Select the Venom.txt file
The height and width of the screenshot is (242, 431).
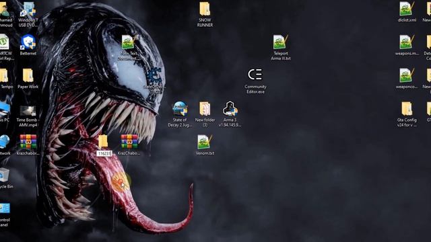pos(204,142)
